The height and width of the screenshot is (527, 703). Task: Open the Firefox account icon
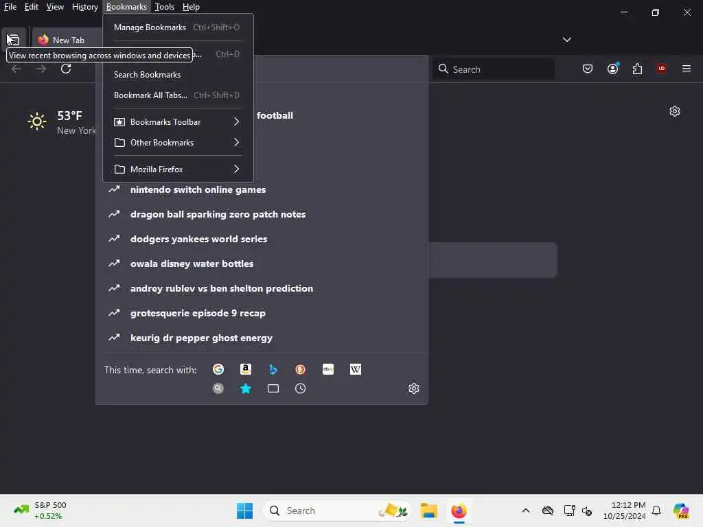[612, 69]
